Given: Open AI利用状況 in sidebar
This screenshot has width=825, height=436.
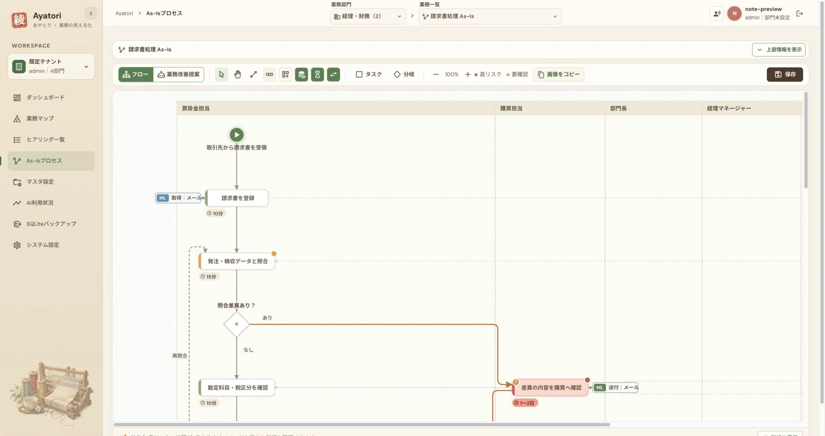Looking at the screenshot, I should 51,203.
